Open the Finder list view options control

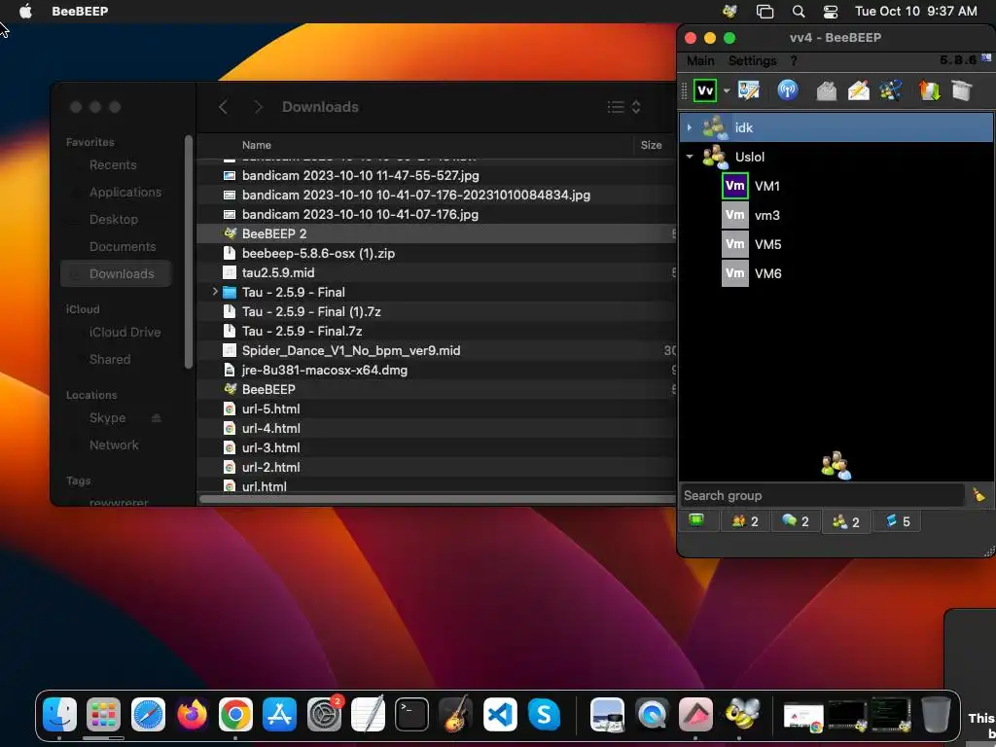pos(623,107)
